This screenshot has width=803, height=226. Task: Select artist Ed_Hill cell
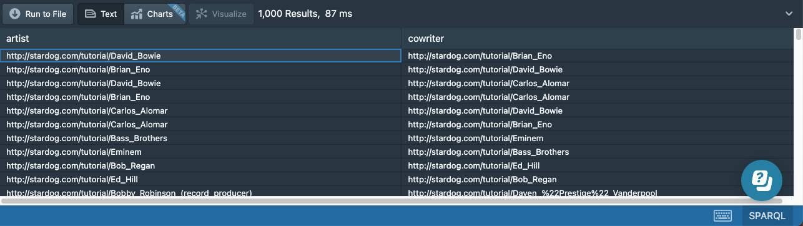(200, 179)
